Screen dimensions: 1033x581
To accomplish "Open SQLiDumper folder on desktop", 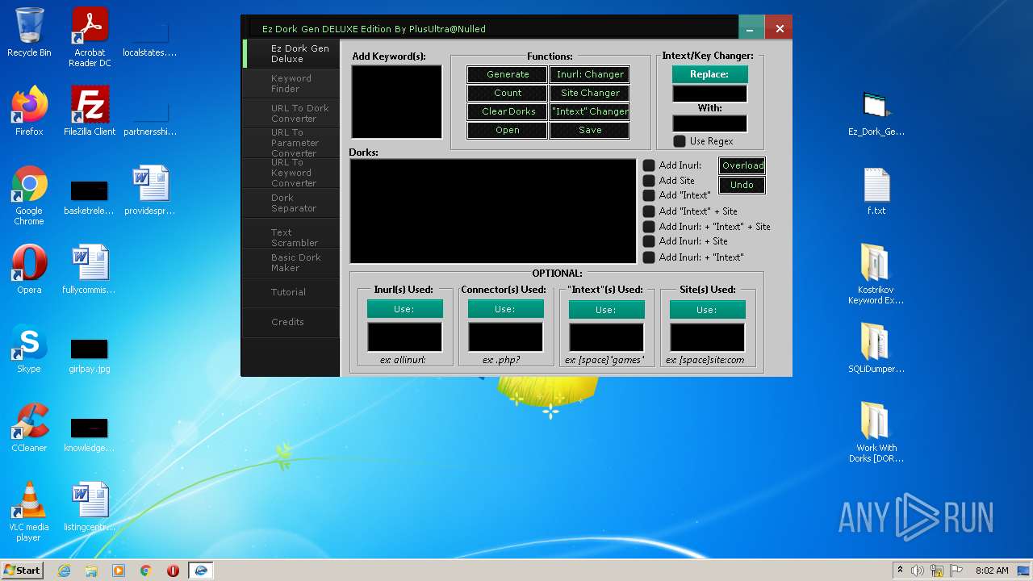I will coord(876,349).
